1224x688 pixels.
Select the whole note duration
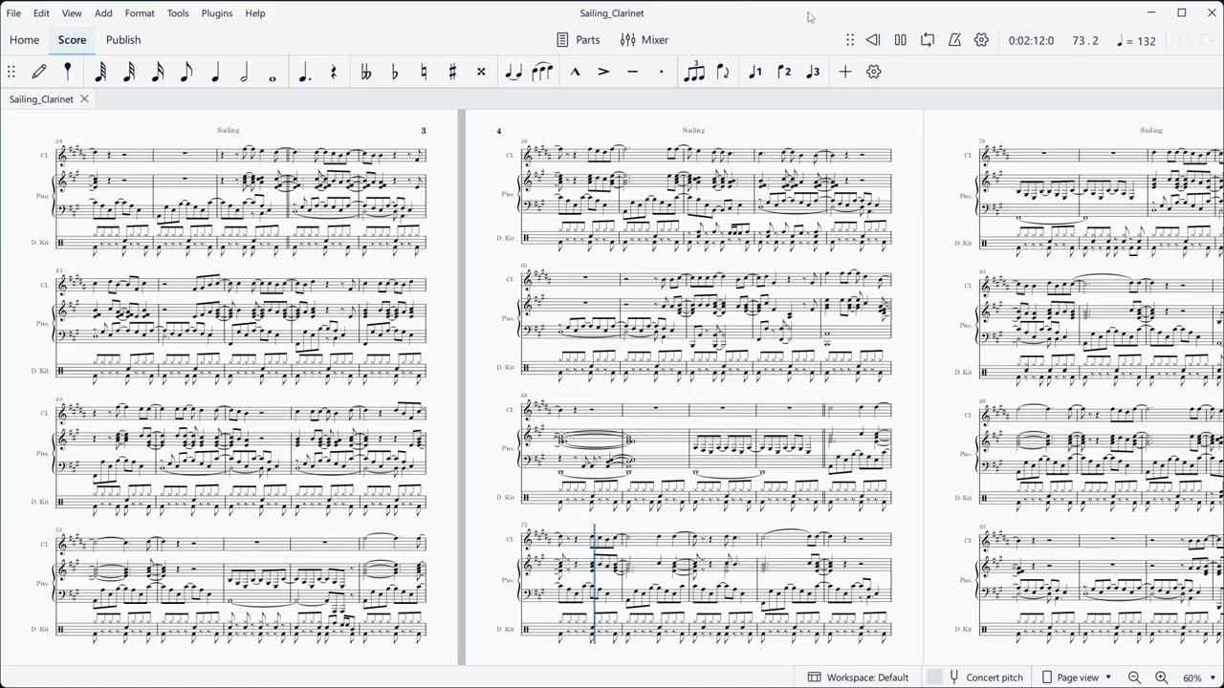273,76
